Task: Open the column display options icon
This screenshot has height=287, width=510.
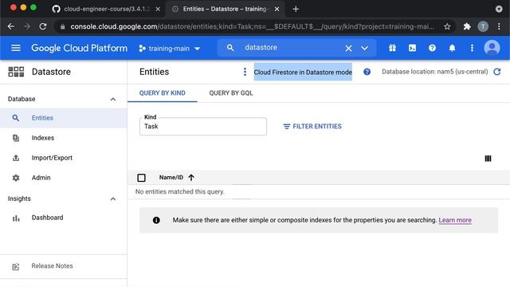Action: pos(488,159)
